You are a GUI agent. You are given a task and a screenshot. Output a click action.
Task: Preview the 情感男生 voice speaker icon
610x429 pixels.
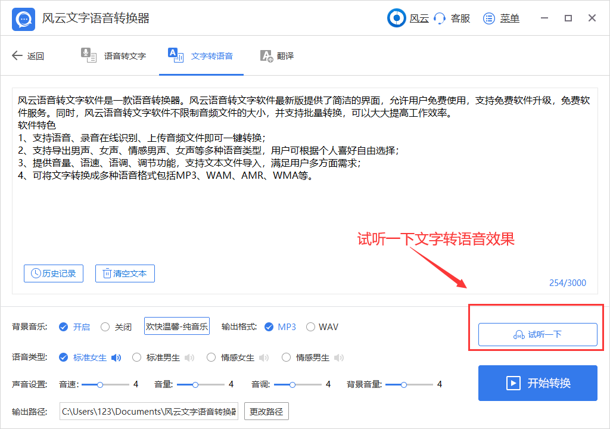point(339,357)
